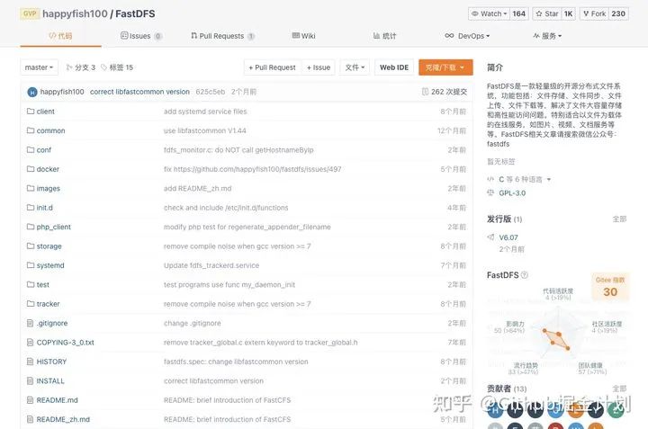Switch to the 代码 code tab
The height and width of the screenshot is (429, 648).
(x=60, y=36)
